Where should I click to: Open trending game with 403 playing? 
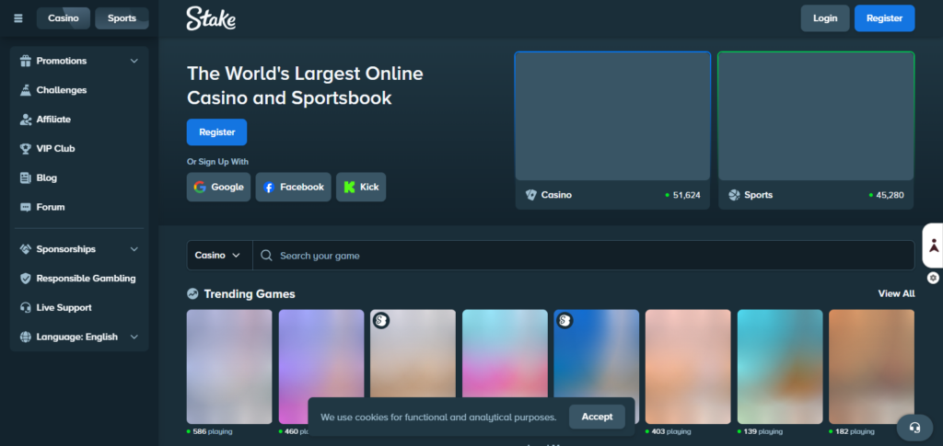pyautogui.click(x=688, y=367)
